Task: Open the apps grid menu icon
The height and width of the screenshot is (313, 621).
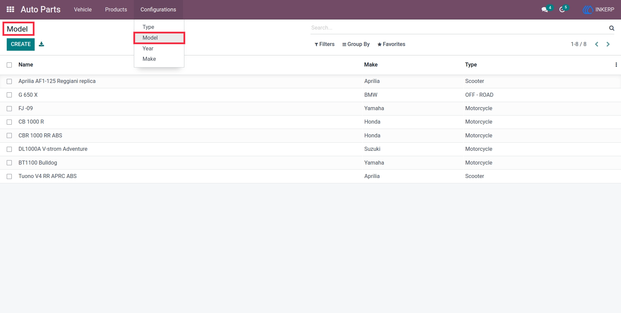Action: pyautogui.click(x=10, y=9)
